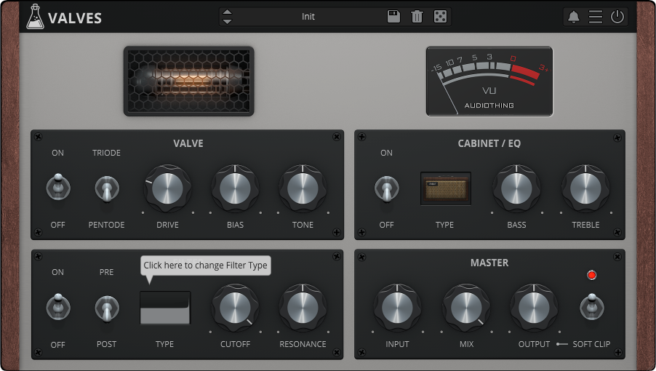Click the DRIVE knob

pyautogui.click(x=167, y=188)
